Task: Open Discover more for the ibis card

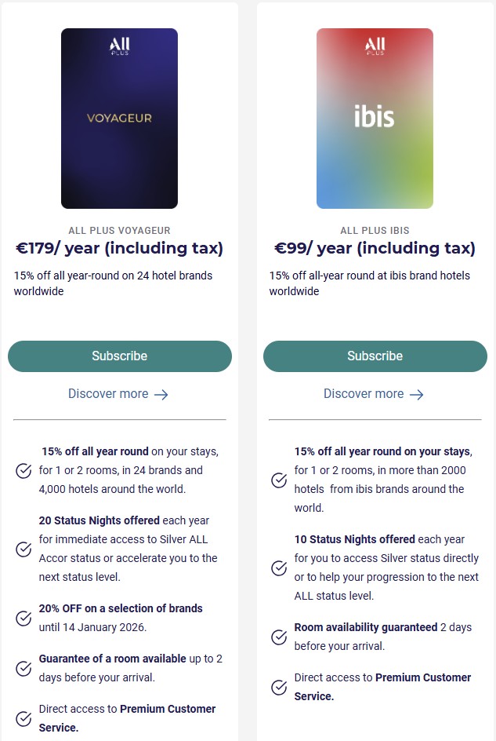Action: [365, 395]
